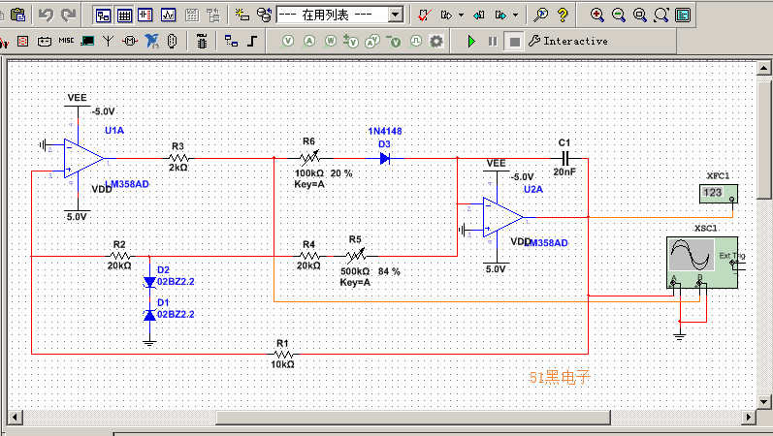The height and width of the screenshot is (436, 773).
Task: Place an indicator component from toolbar
Action: tap(22, 42)
